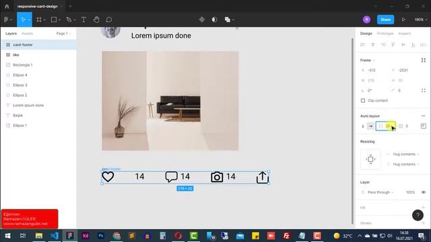The image size is (431, 242).
Task: Click the Resize to fit icon
Action: pos(424,61)
